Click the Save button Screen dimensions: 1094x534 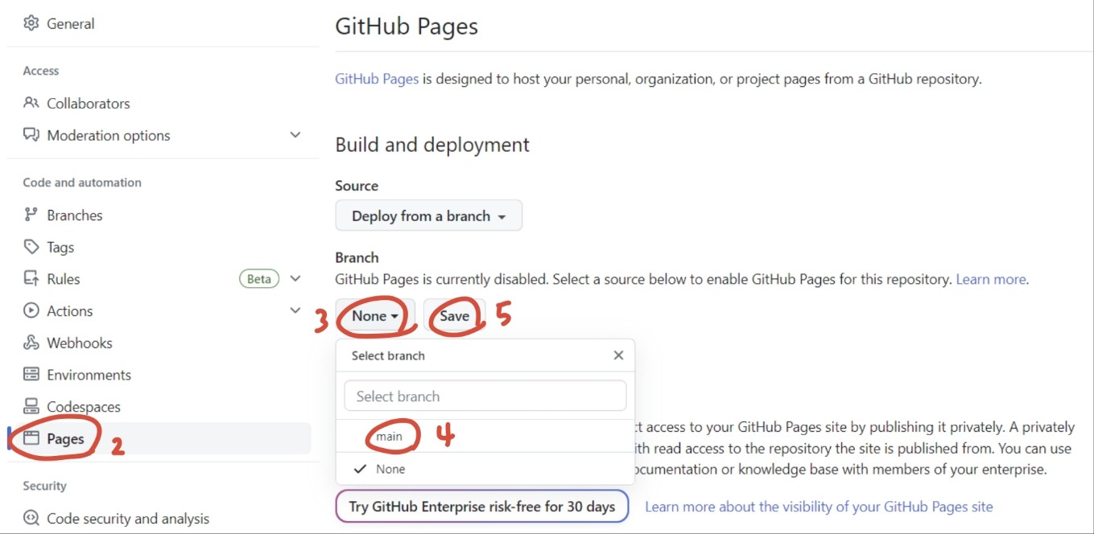(455, 316)
